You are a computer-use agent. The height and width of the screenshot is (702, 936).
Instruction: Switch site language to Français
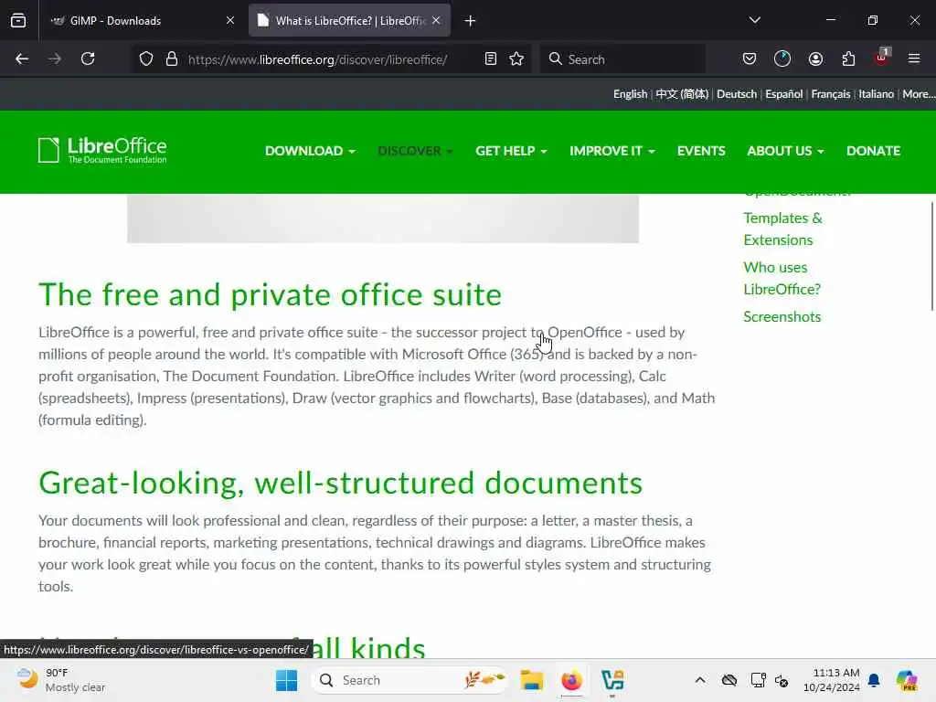(830, 94)
